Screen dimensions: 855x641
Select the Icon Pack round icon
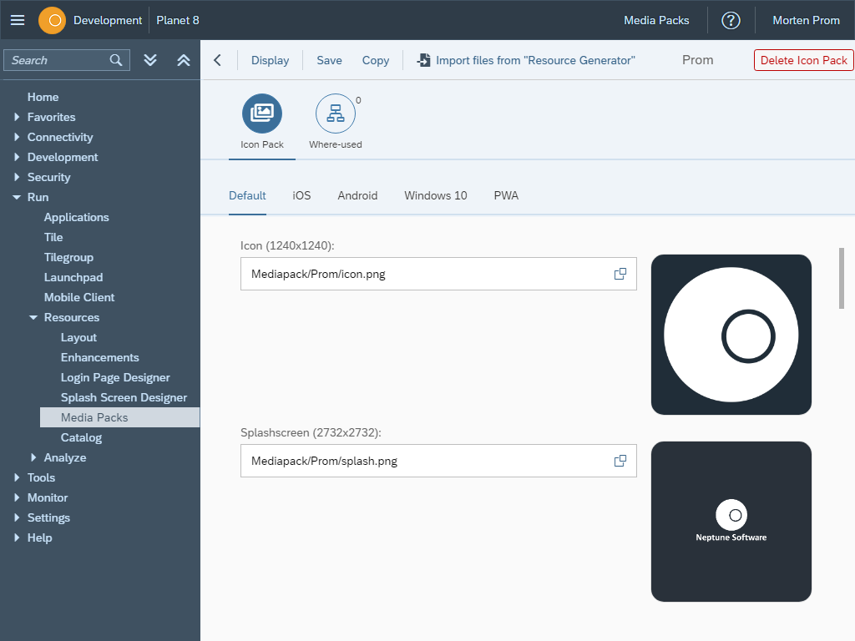pos(262,114)
